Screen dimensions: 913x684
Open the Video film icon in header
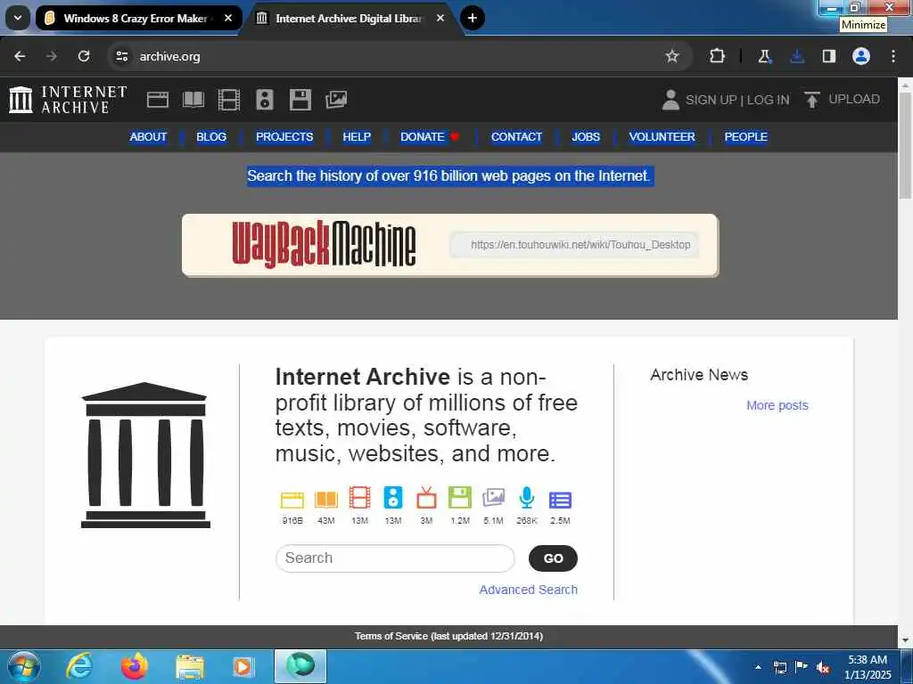coord(229,100)
